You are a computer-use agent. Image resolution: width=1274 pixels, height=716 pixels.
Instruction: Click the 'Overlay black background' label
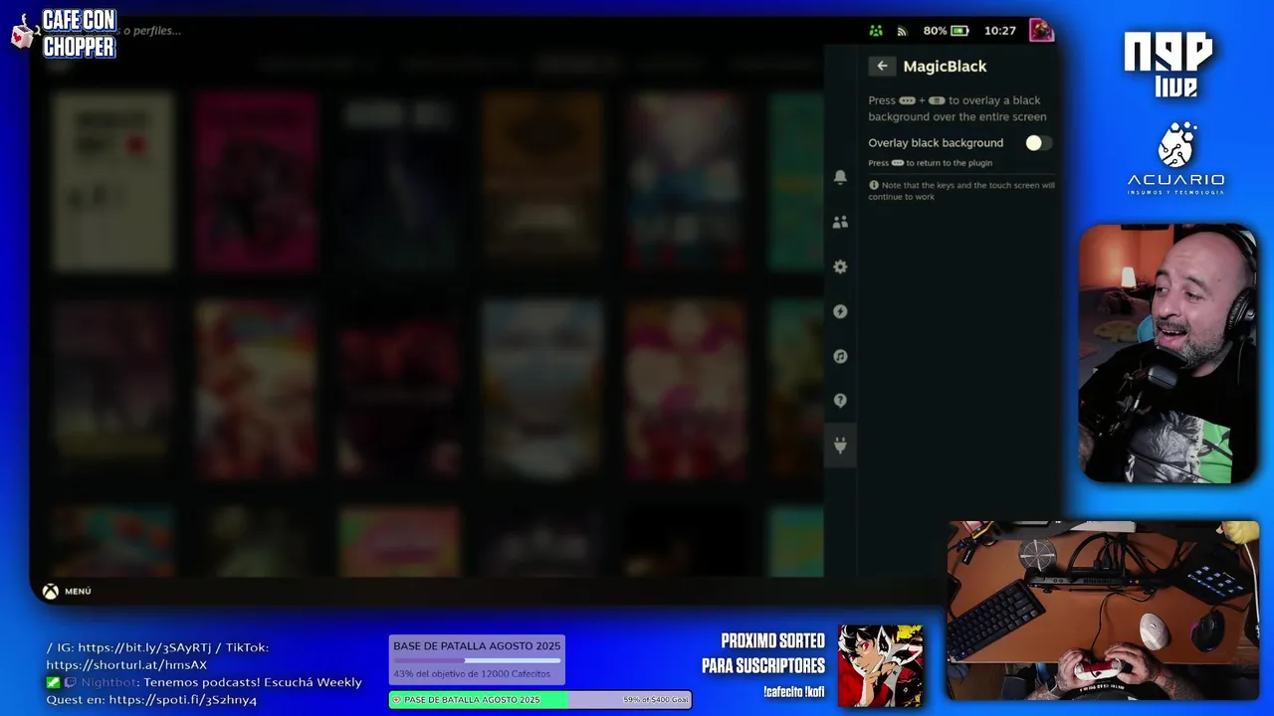936,143
